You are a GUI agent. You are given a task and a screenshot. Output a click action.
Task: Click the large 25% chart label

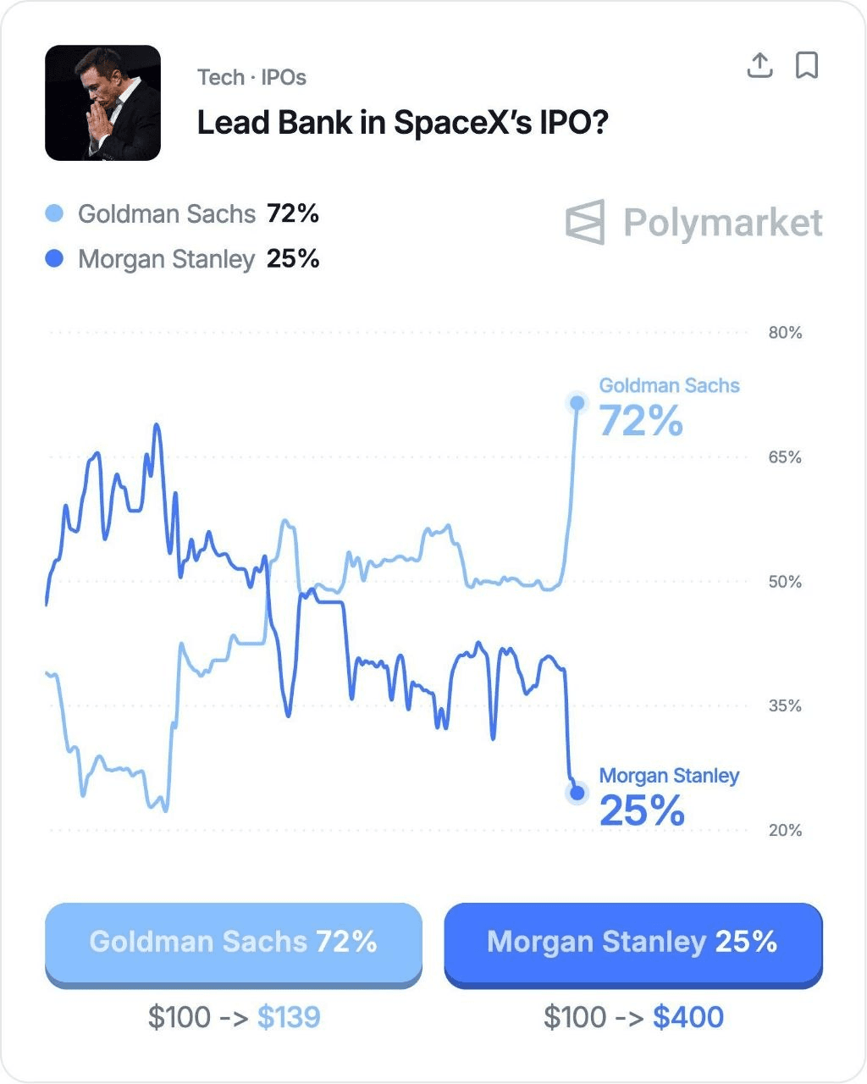(x=642, y=811)
